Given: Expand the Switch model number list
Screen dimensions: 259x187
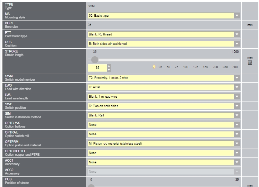Looking at the screenshot, I should point(164,78).
